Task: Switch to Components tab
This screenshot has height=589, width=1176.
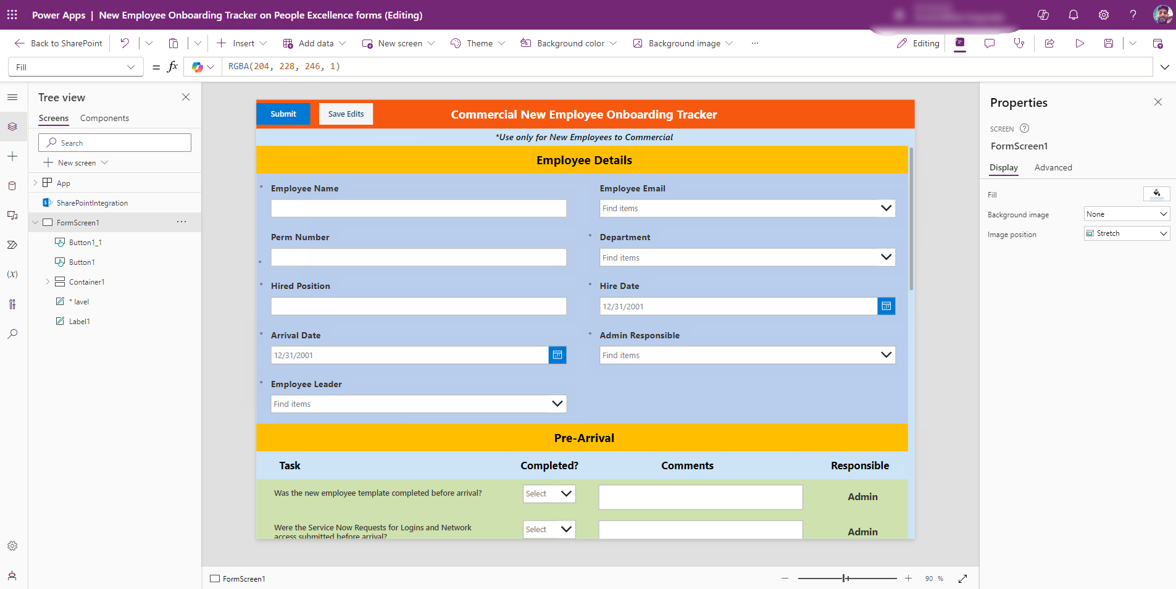Action: tap(104, 118)
